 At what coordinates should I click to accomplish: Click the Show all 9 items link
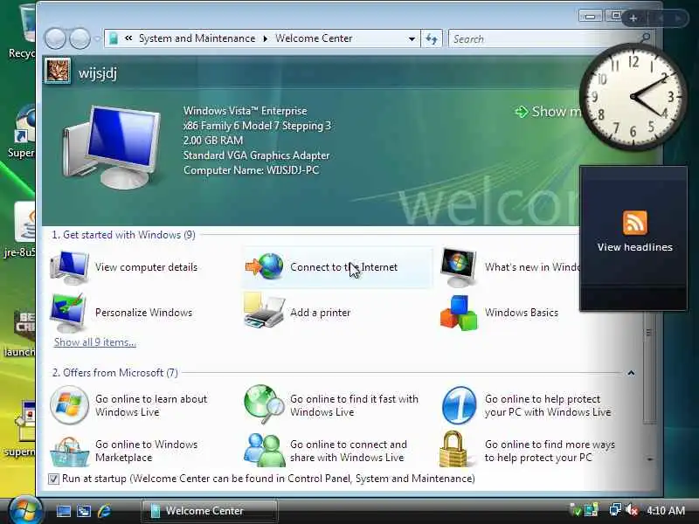point(95,342)
